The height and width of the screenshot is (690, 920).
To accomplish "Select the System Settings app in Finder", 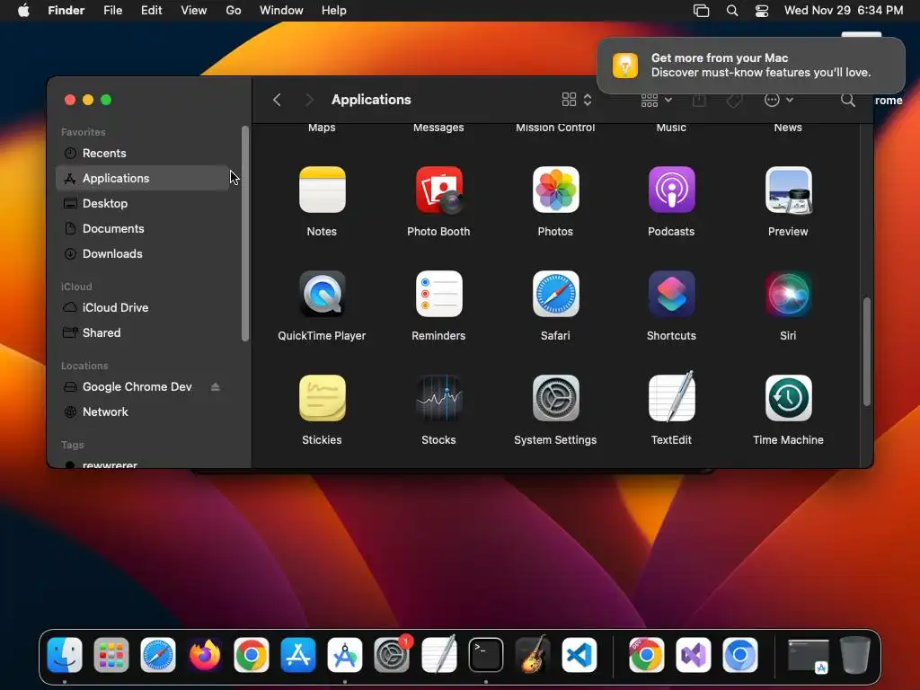I will (x=555, y=398).
